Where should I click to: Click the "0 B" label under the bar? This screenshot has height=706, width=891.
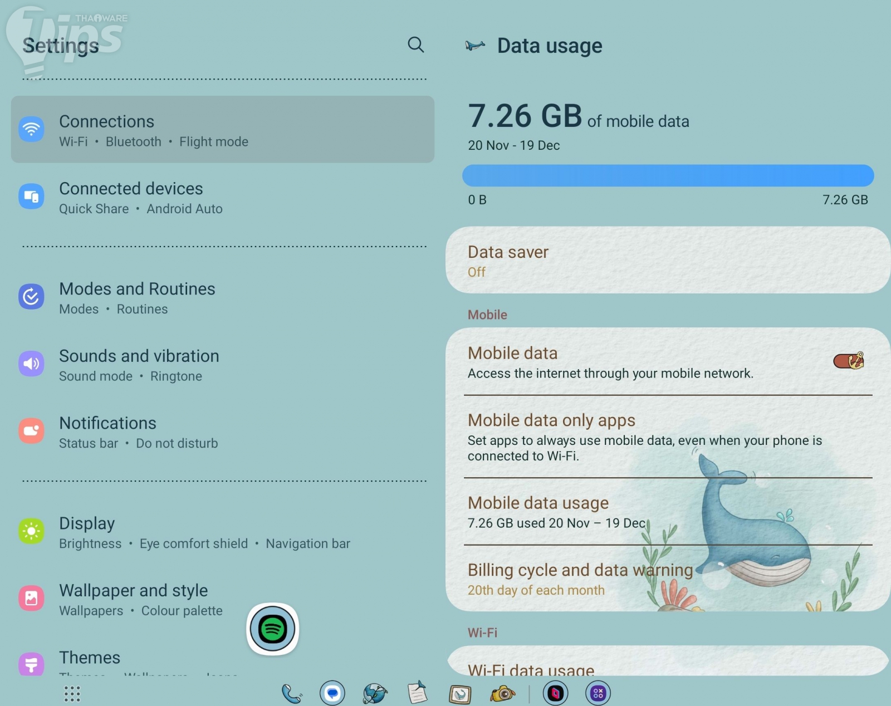pos(477,200)
